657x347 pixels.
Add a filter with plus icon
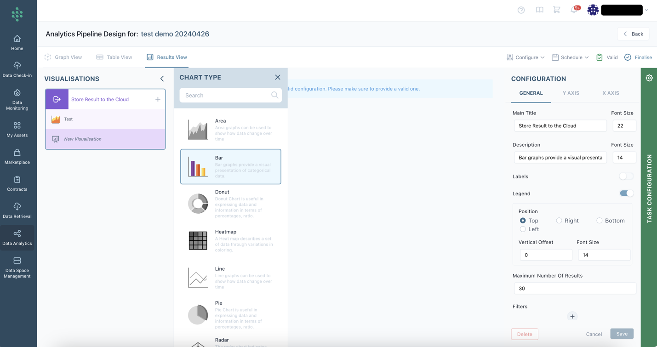[x=572, y=316]
